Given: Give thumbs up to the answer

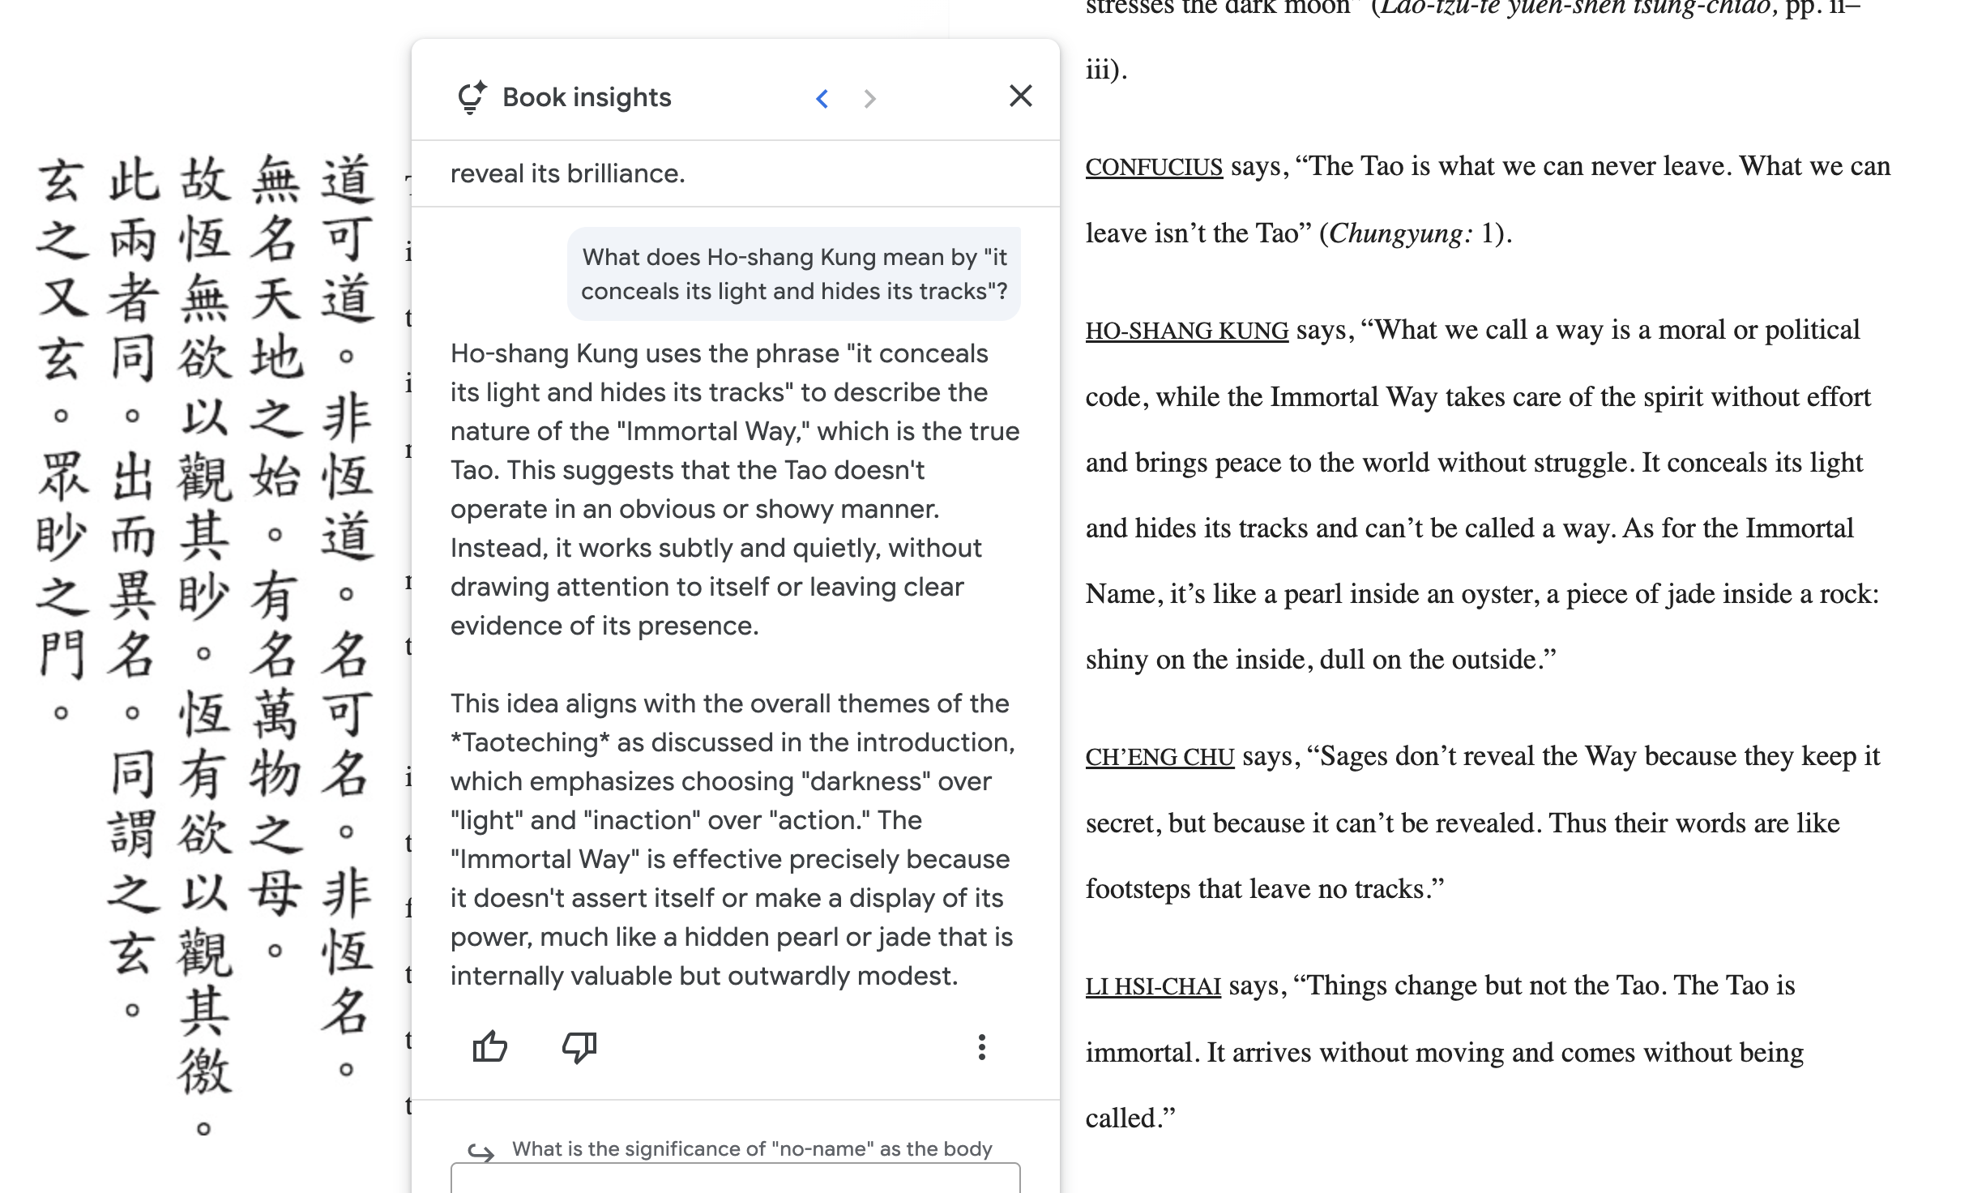Looking at the screenshot, I should click(490, 1046).
